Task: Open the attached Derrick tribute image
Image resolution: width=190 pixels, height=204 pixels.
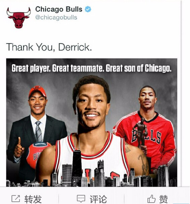Action: tap(92, 122)
